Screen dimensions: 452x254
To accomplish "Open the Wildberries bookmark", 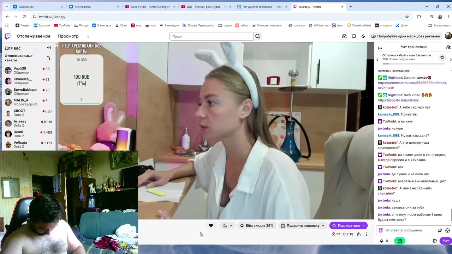I will coord(318,25).
